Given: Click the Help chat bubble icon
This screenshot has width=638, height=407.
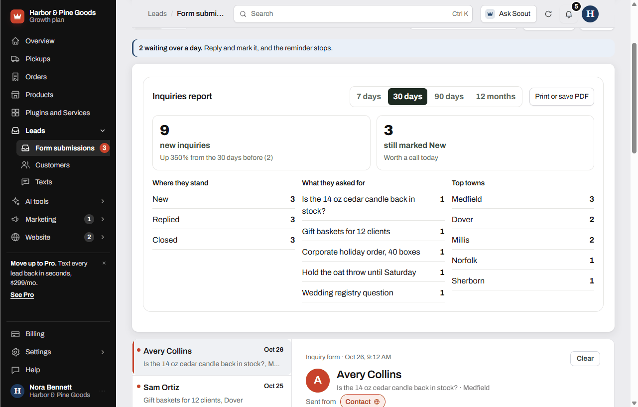Looking at the screenshot, I should tap(15, 370).
